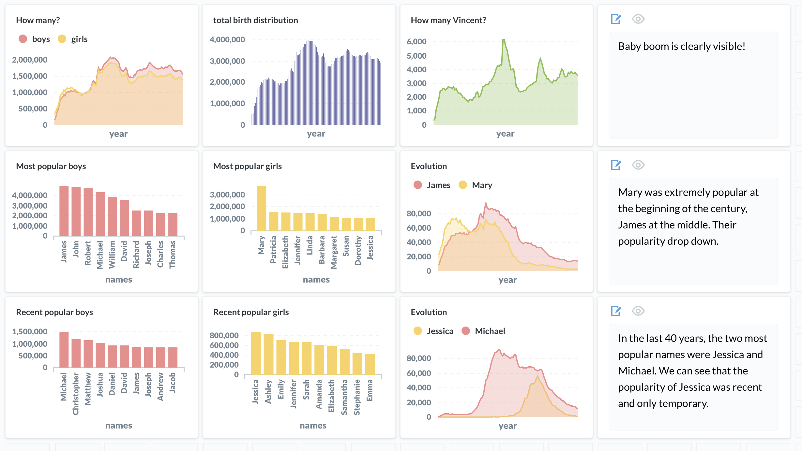The width and height of the screenshot is (802, 451).
Task: Click the James bar in Most popular boys
Action: (64, 211)
